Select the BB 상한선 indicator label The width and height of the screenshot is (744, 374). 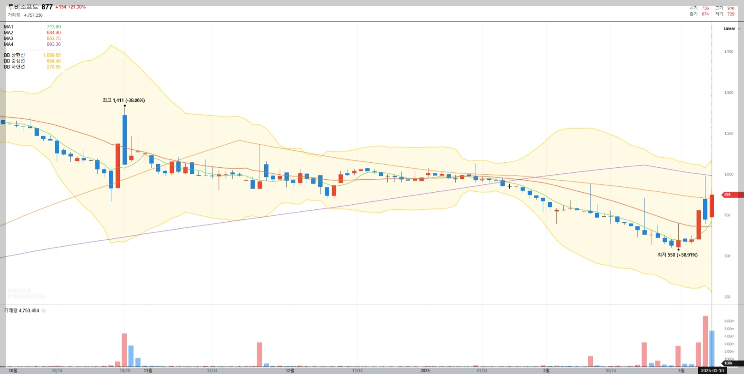(15, 55)
